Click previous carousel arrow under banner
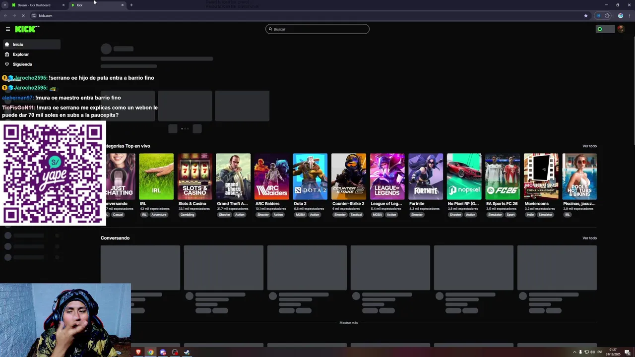Image resolution: width=635 pixels, height=357 pixels. (x=173, y=129)
